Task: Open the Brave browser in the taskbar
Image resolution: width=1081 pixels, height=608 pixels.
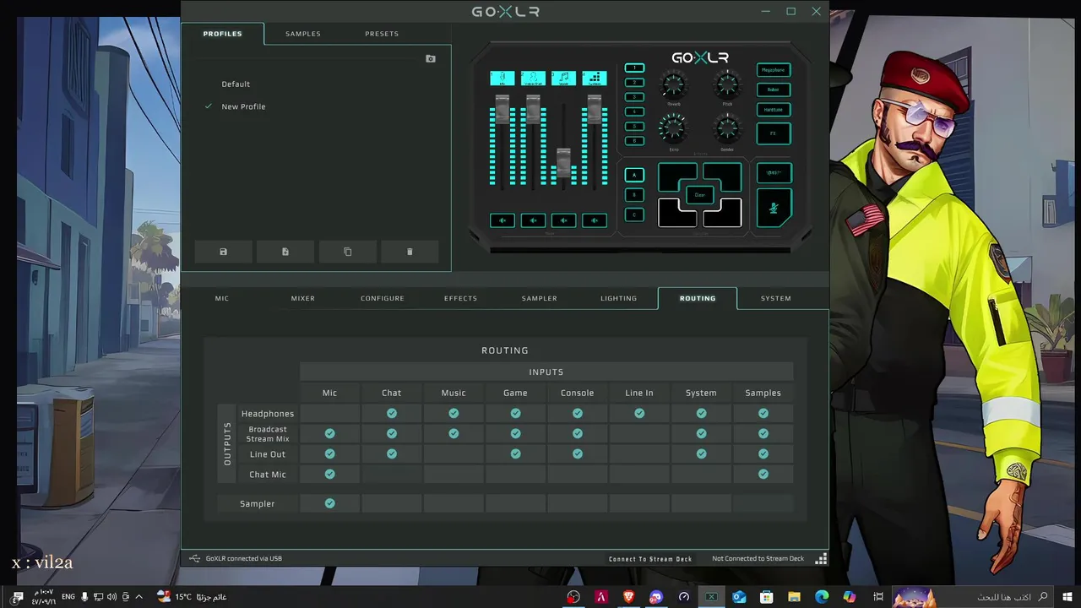Action: (x=628, y=597)
